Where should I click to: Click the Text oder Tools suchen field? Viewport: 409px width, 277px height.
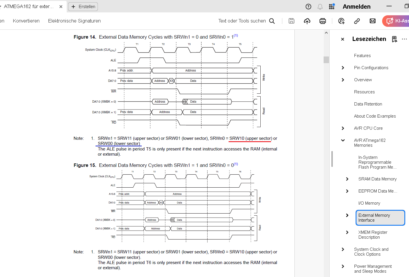242,21
